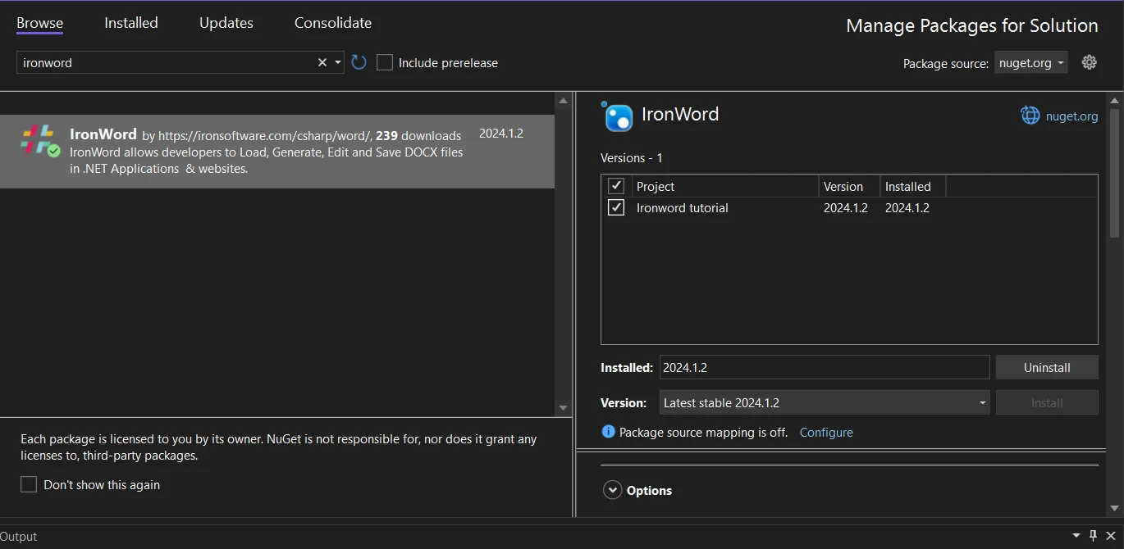Click the IronWord package logo in results

pos(39,140)
